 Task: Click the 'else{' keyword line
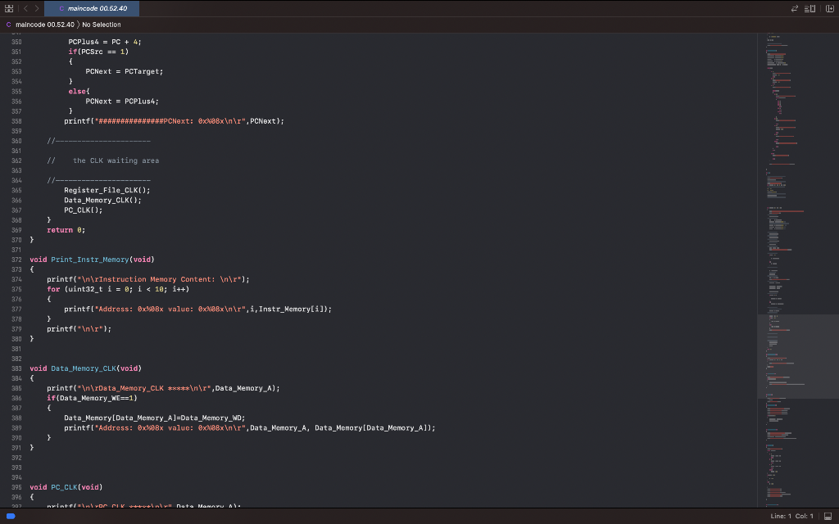point(79,92)
